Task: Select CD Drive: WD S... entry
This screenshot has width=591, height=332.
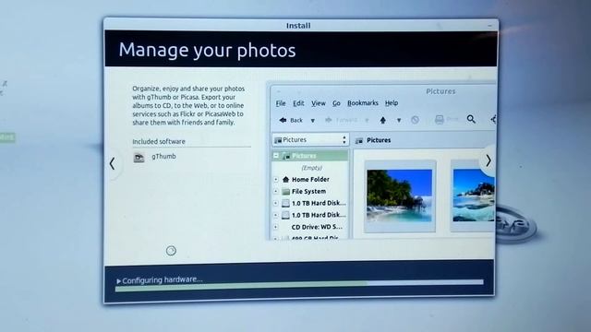Action: (317, 227)
